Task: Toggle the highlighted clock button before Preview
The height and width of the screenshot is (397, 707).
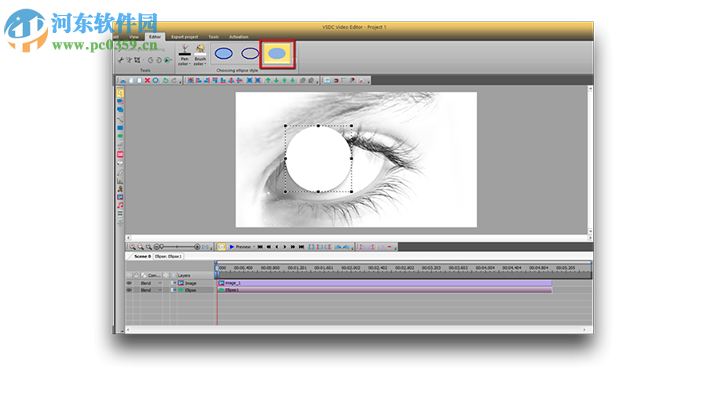Action: (x=222, y=246)
